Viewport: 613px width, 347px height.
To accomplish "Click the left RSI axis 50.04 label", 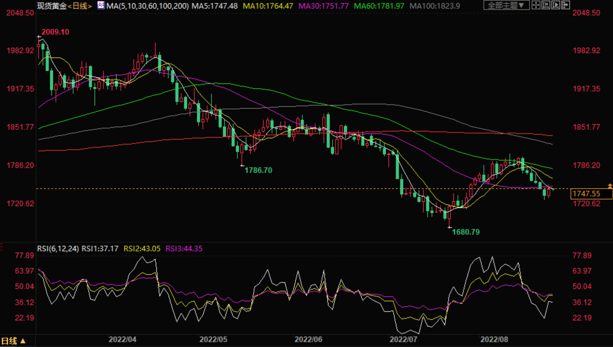I will [24, 286].
